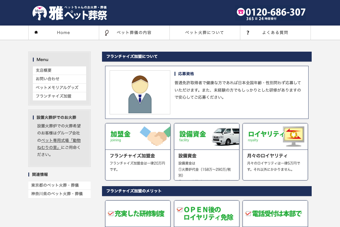Open お問い合わせ in the sidebar Menu

pyautogui.click(x=59, y=79)
